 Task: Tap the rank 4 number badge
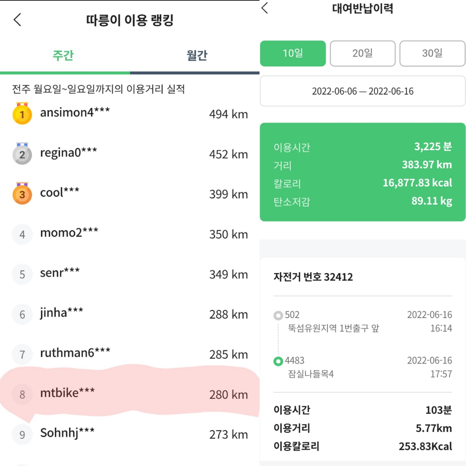click(22, 234)
